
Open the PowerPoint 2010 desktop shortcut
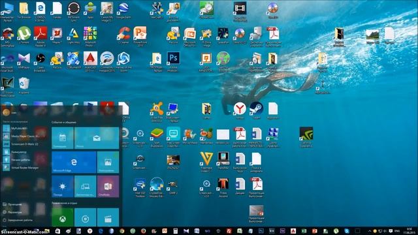click(140, 37)
